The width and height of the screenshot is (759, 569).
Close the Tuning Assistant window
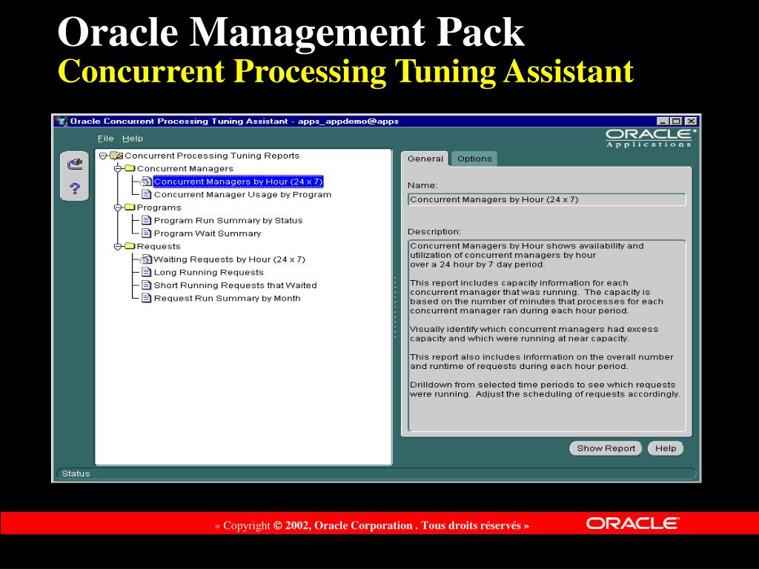[x=692, y=121]
